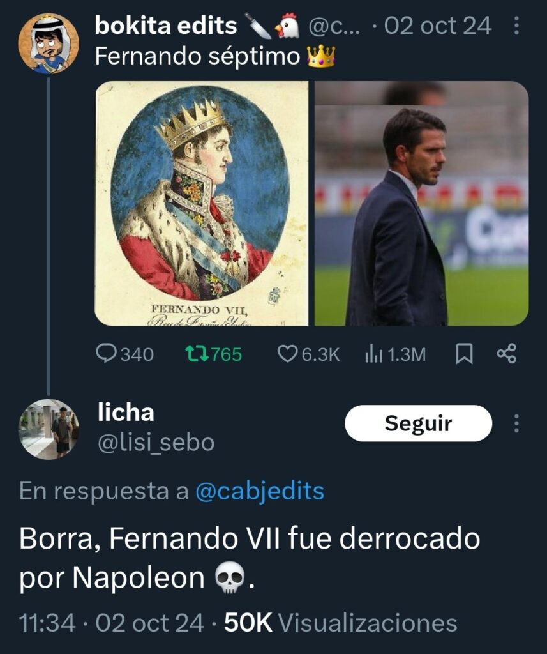Click the Seguir follow button

[x=418, y=423]
